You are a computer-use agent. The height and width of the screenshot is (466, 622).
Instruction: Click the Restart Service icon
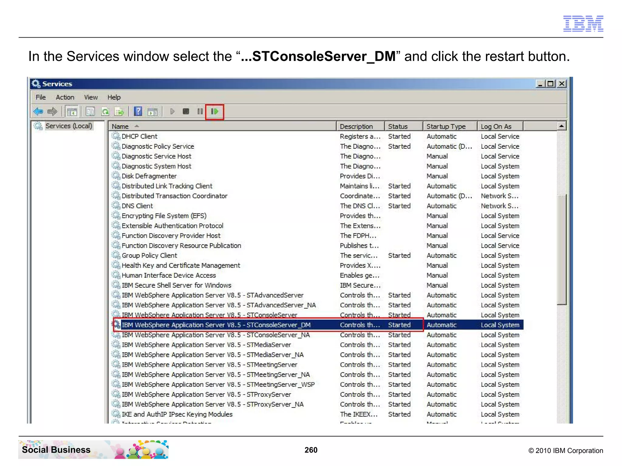click(x=215, y=112)
